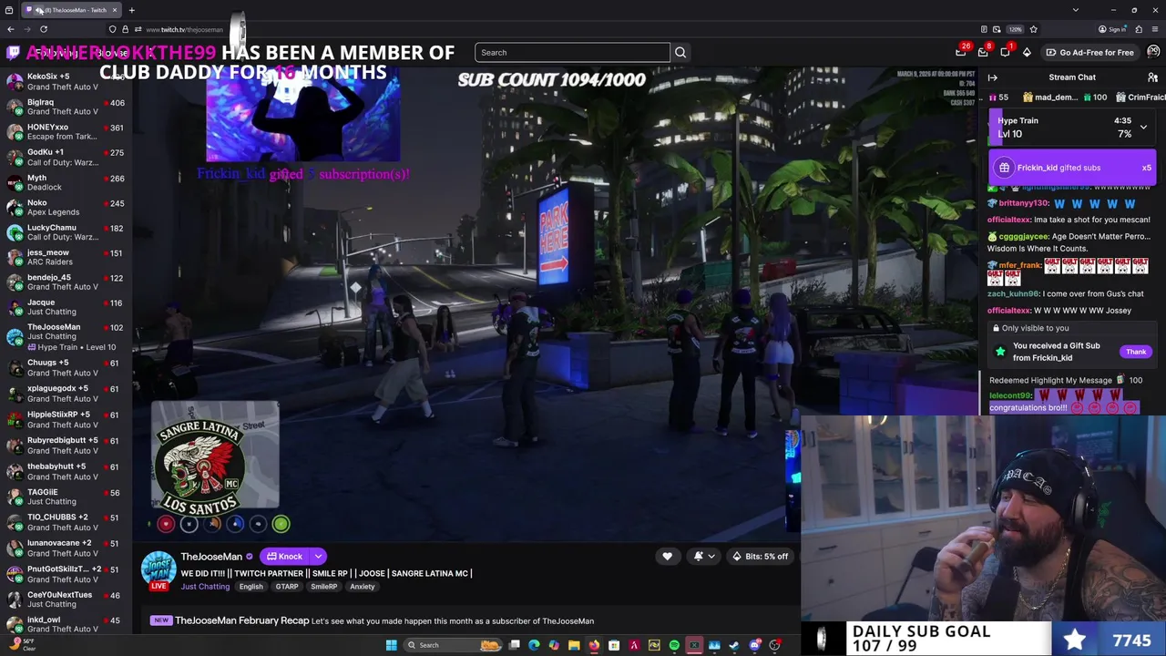Bookmark this page with the star icon
The height and width of the screenshot is (656, 1166).
click(x=1033, y=29)
